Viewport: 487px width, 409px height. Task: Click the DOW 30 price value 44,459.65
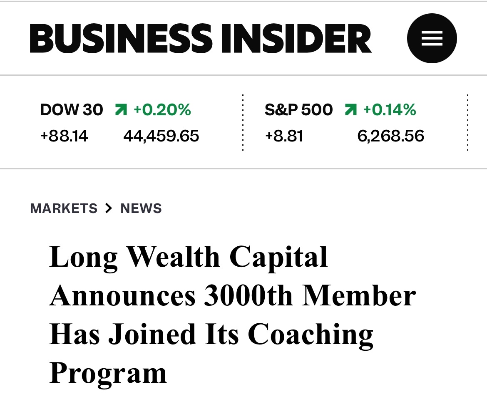pyautogui.click(x=162, y=136)
